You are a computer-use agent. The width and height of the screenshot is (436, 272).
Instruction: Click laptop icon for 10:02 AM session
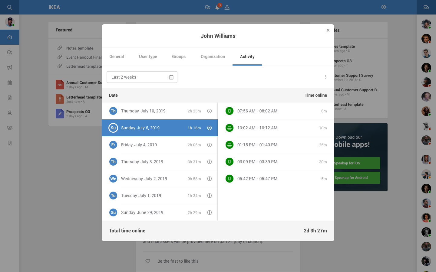[230, 128]
